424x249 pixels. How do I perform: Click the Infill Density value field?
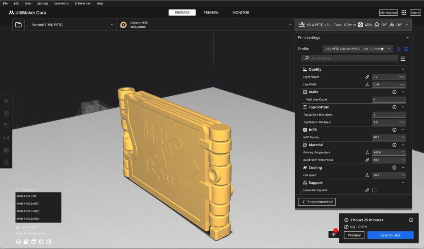389,138
